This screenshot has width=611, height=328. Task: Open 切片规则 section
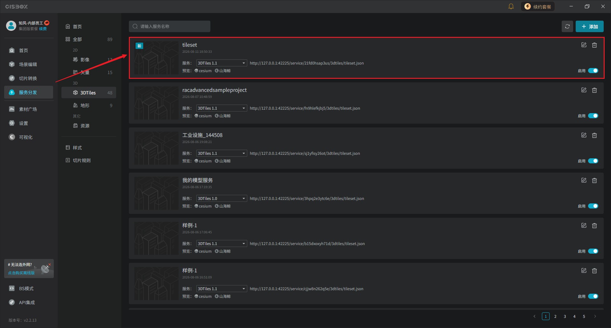click(89, 161)
